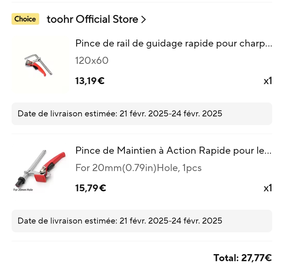
Task: Click the 'For 20mm Hole' image caption
Action: click(x=23, y=190)
